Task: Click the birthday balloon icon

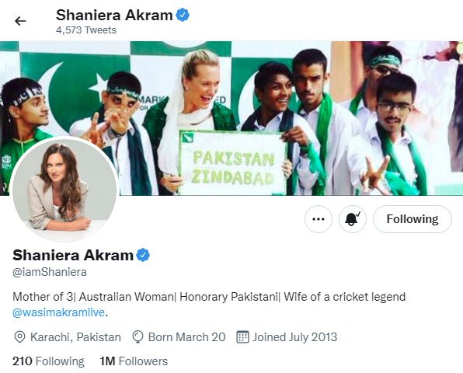Action: point(138,337)
